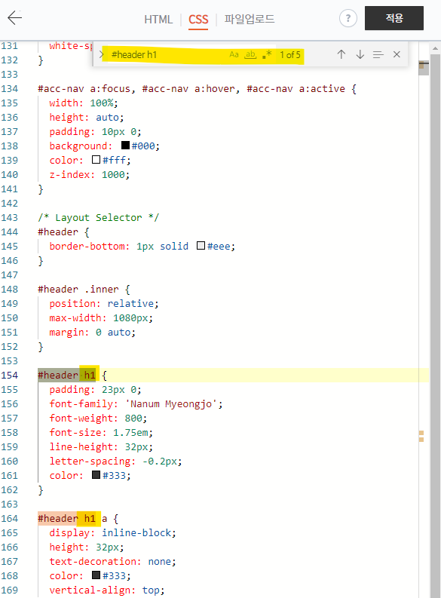
Task: Click the 'font-size: 1.75em;' line
Action: pyautogui.click(x=101, y=433)
